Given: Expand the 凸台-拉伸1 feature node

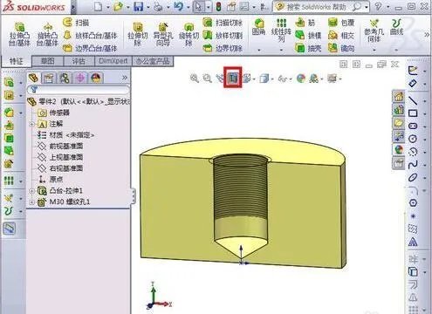Looking at the screenshot, I should 32,191.
